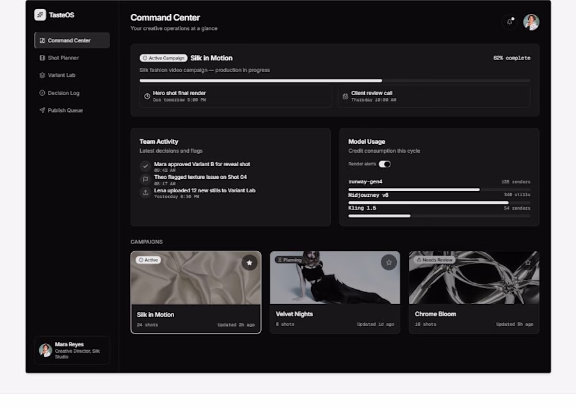Click the Silk in Motion campaign progress bar
Image resolution: width=576 pixels, height=409 pixels.
point(335,81)
